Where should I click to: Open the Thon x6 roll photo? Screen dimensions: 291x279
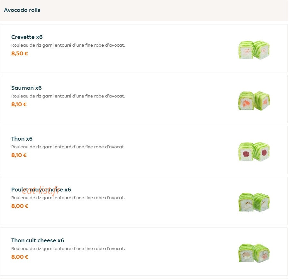pos(254,152)
